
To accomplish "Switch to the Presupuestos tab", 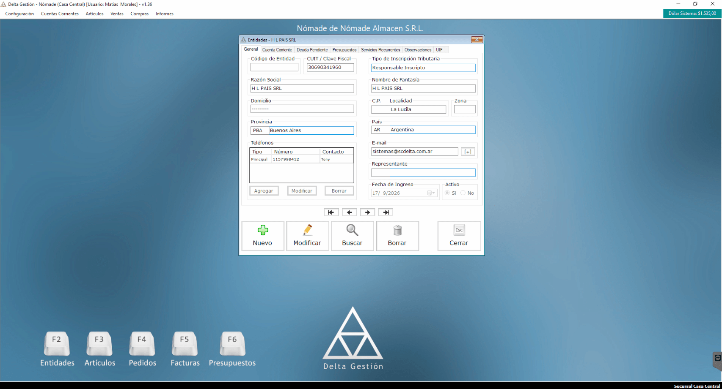I will click(x=344, y=50).
